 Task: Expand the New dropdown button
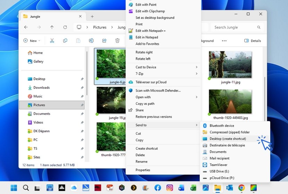point(32,41)
